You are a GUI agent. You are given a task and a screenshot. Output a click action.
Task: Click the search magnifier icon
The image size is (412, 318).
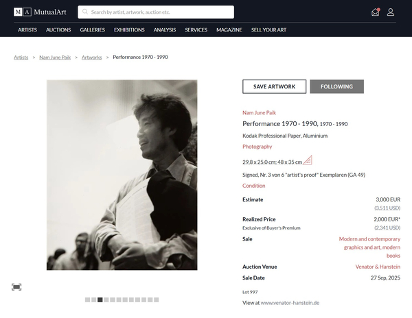tap(85, 12)
